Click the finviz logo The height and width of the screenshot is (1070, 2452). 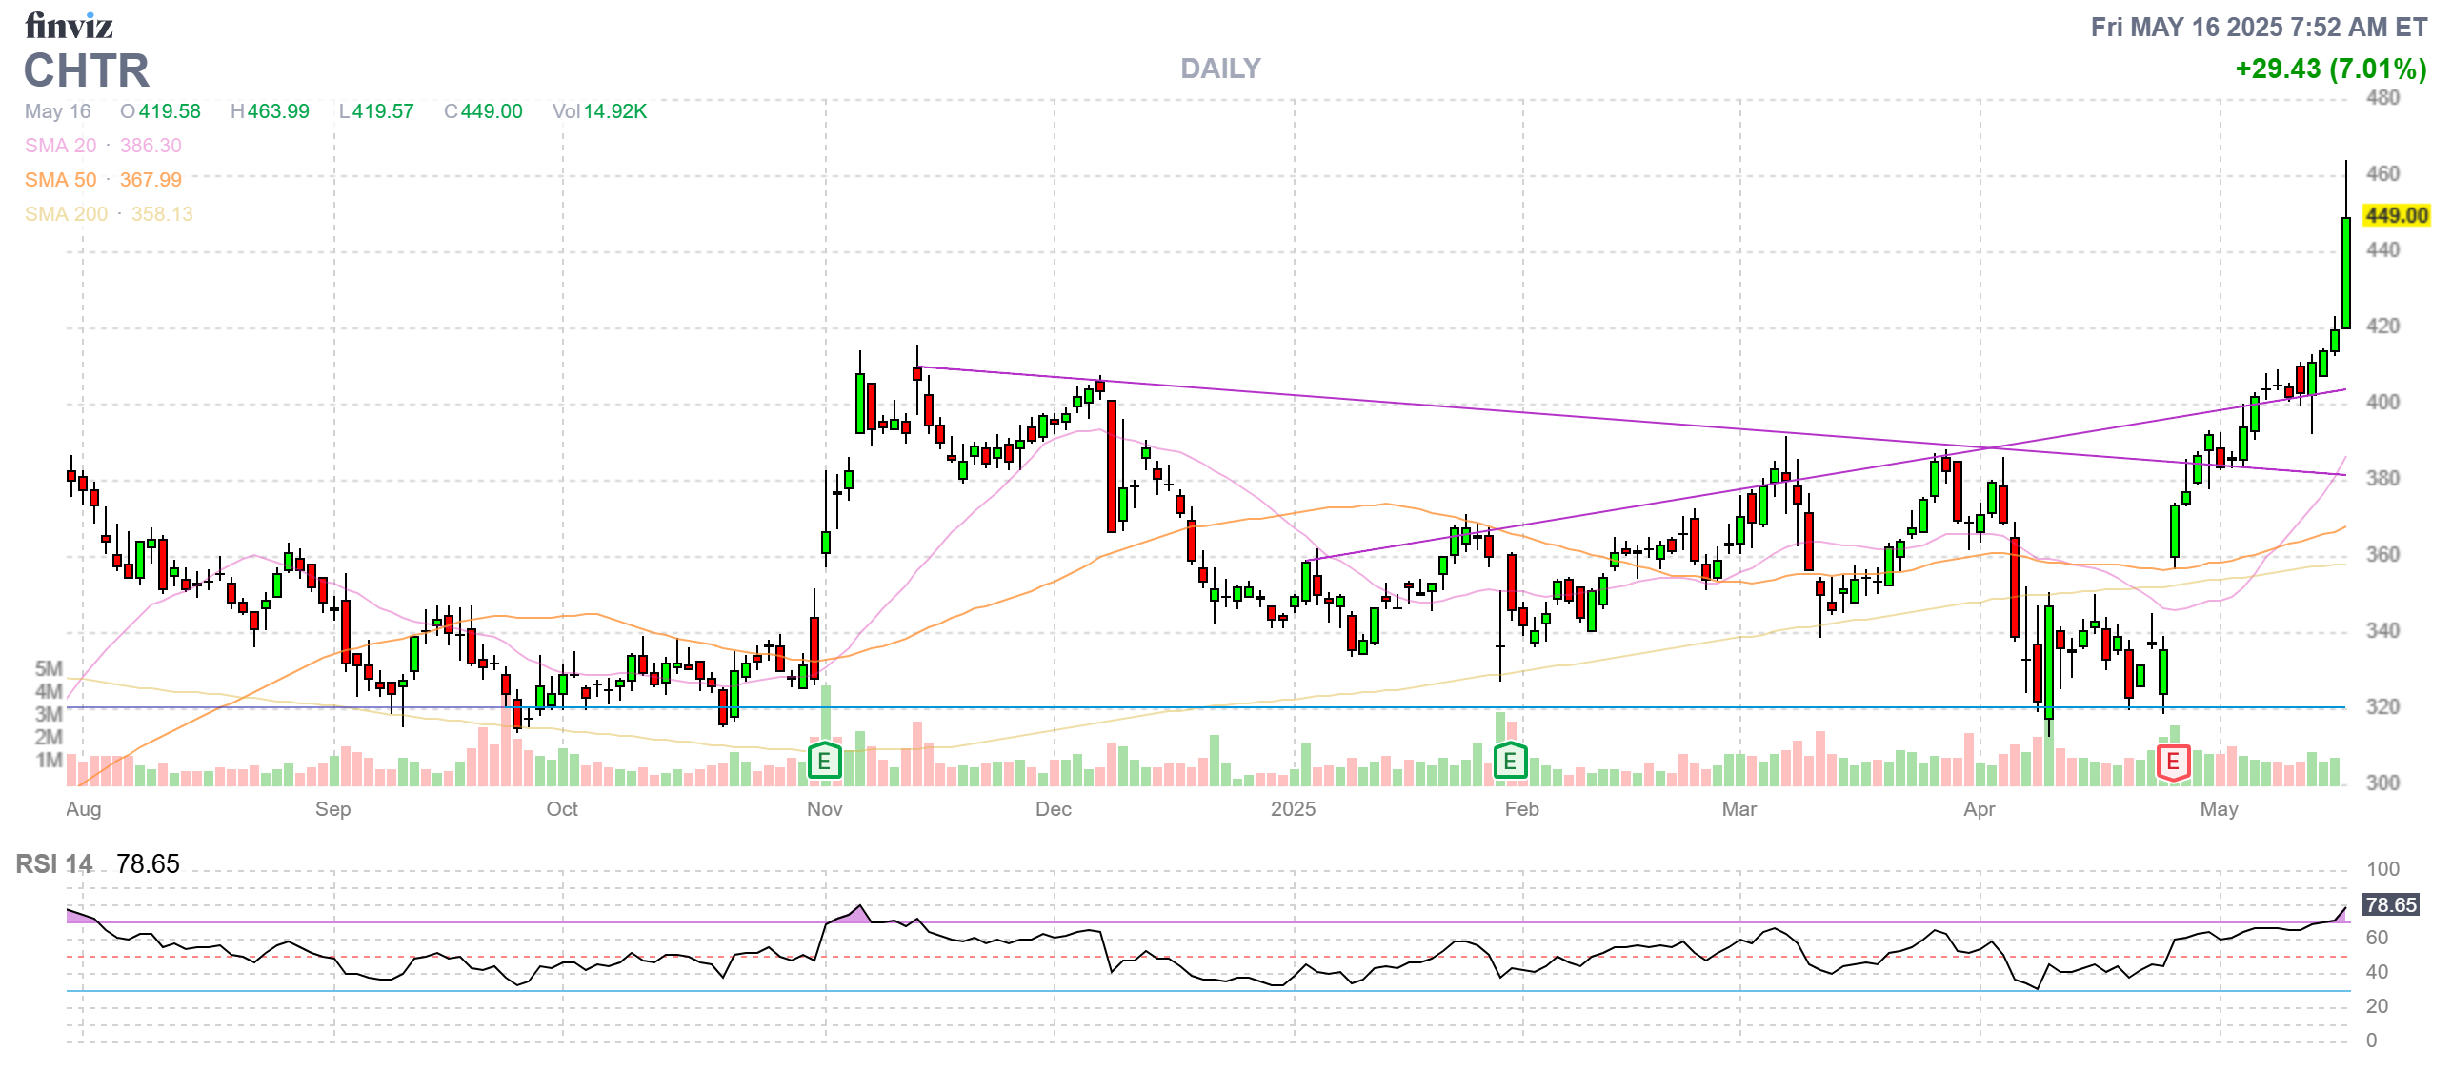[69, 26]
